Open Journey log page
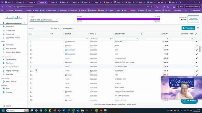Screen dimensions: 202x113 [10, 34]
